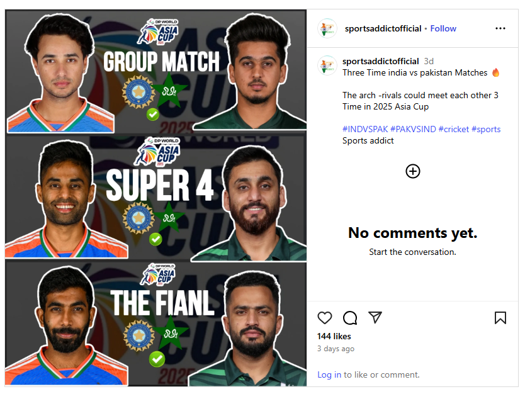Click the Super 4 section of the image
The width and height of the screenshot is (525, 394).
(x=155, y=198)
